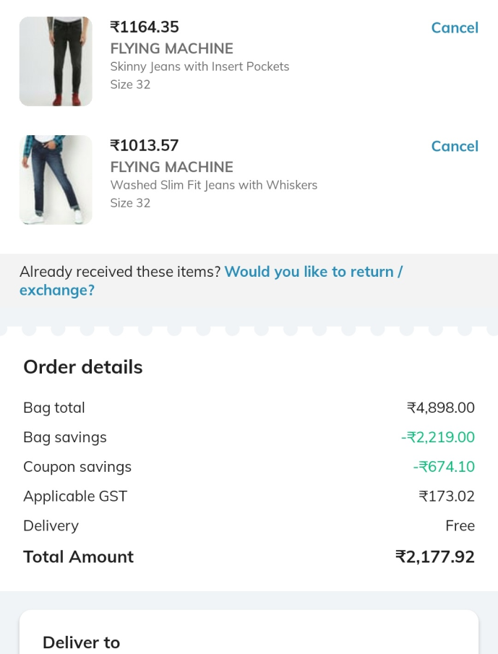Select the FLYING MACHINE brand name of first item
This screenshot has width=498, height=654.
pos(171,48)
